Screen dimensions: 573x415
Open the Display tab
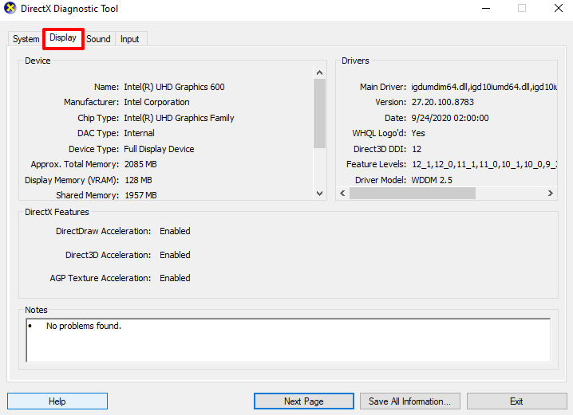pos(63,38)
